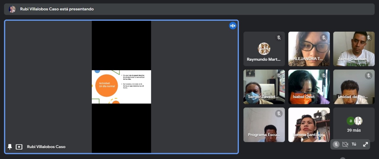
Task: Click the muted mic icon on Unidad de Pro tile
Action: click(369, 76)
